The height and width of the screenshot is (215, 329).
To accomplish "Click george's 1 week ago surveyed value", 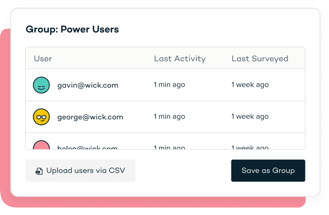I will coord(250,116).
